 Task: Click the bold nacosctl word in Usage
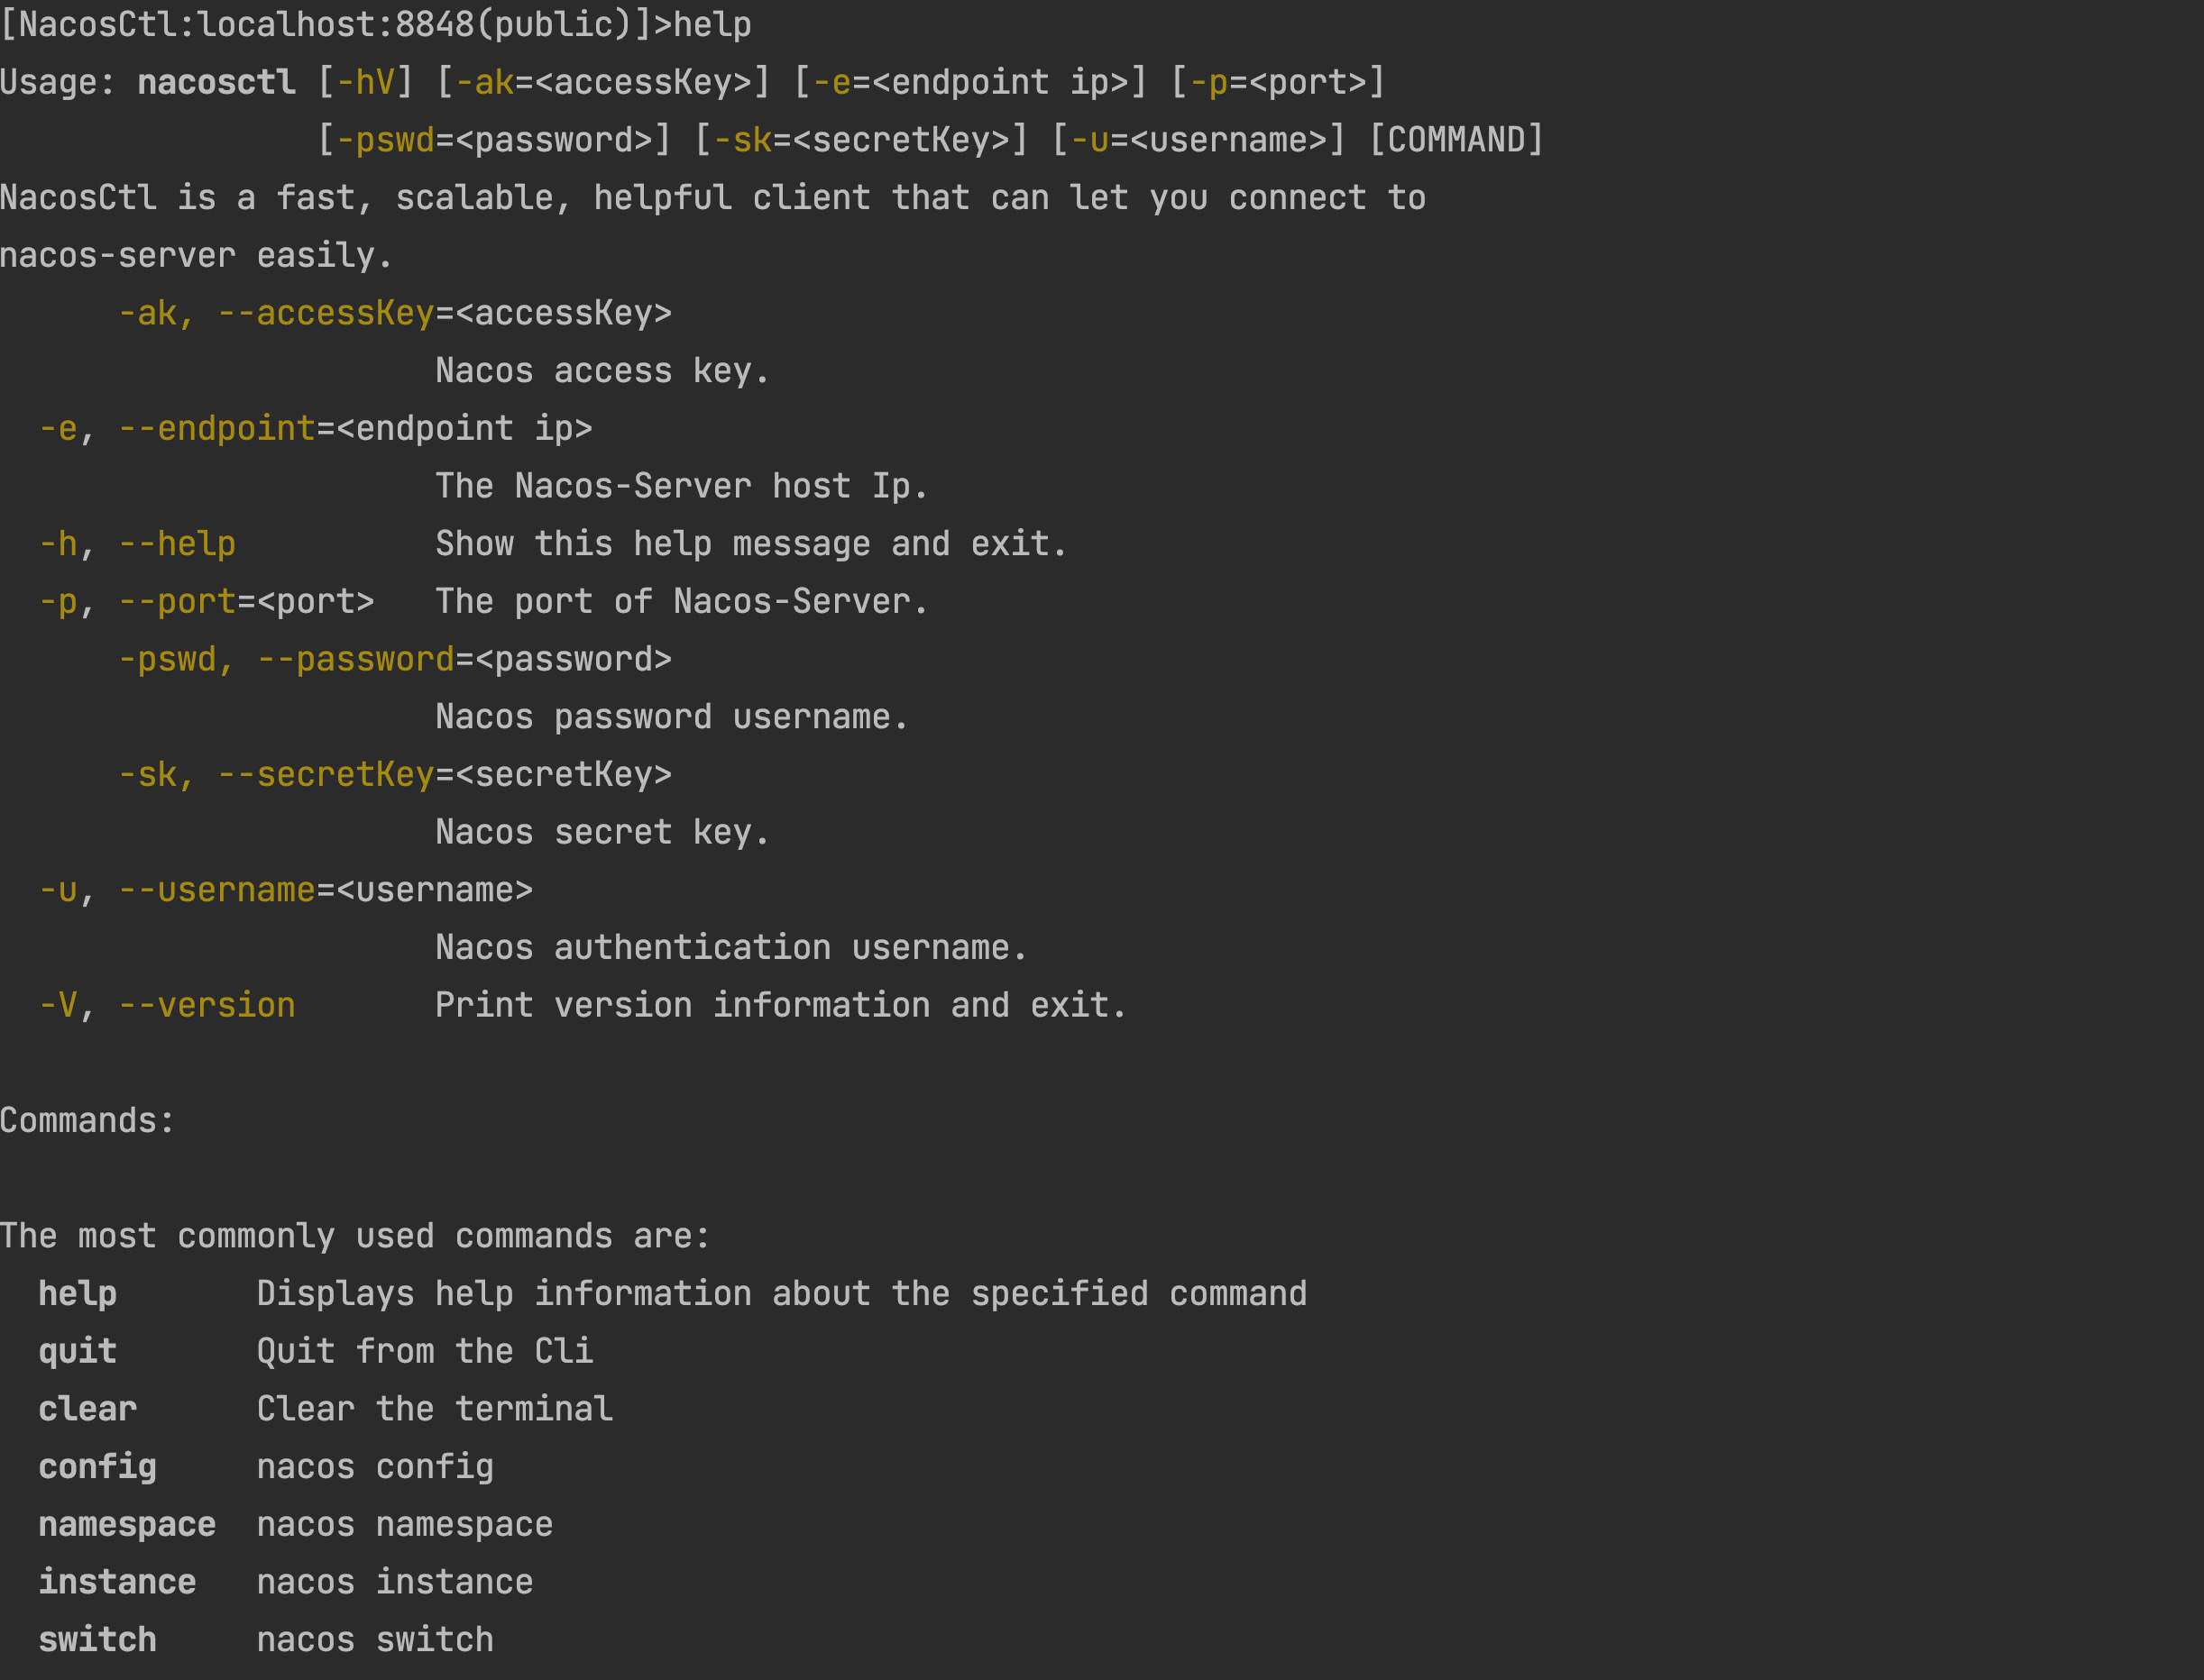coord(216,82)
